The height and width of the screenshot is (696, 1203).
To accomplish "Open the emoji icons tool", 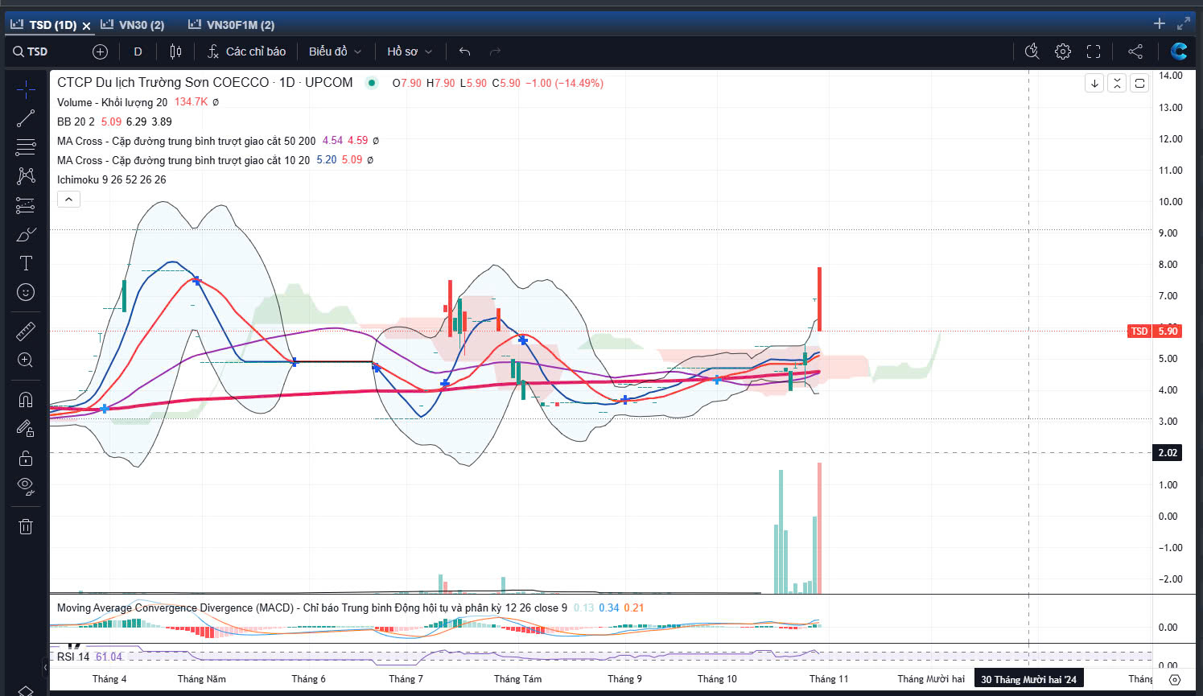I will [x=26, y=292].
